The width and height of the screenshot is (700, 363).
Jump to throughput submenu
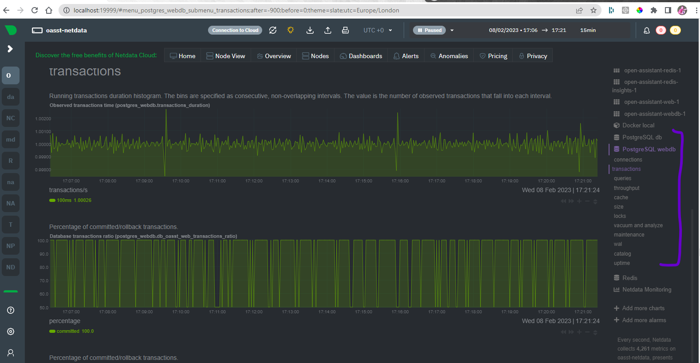click(626, 188)
